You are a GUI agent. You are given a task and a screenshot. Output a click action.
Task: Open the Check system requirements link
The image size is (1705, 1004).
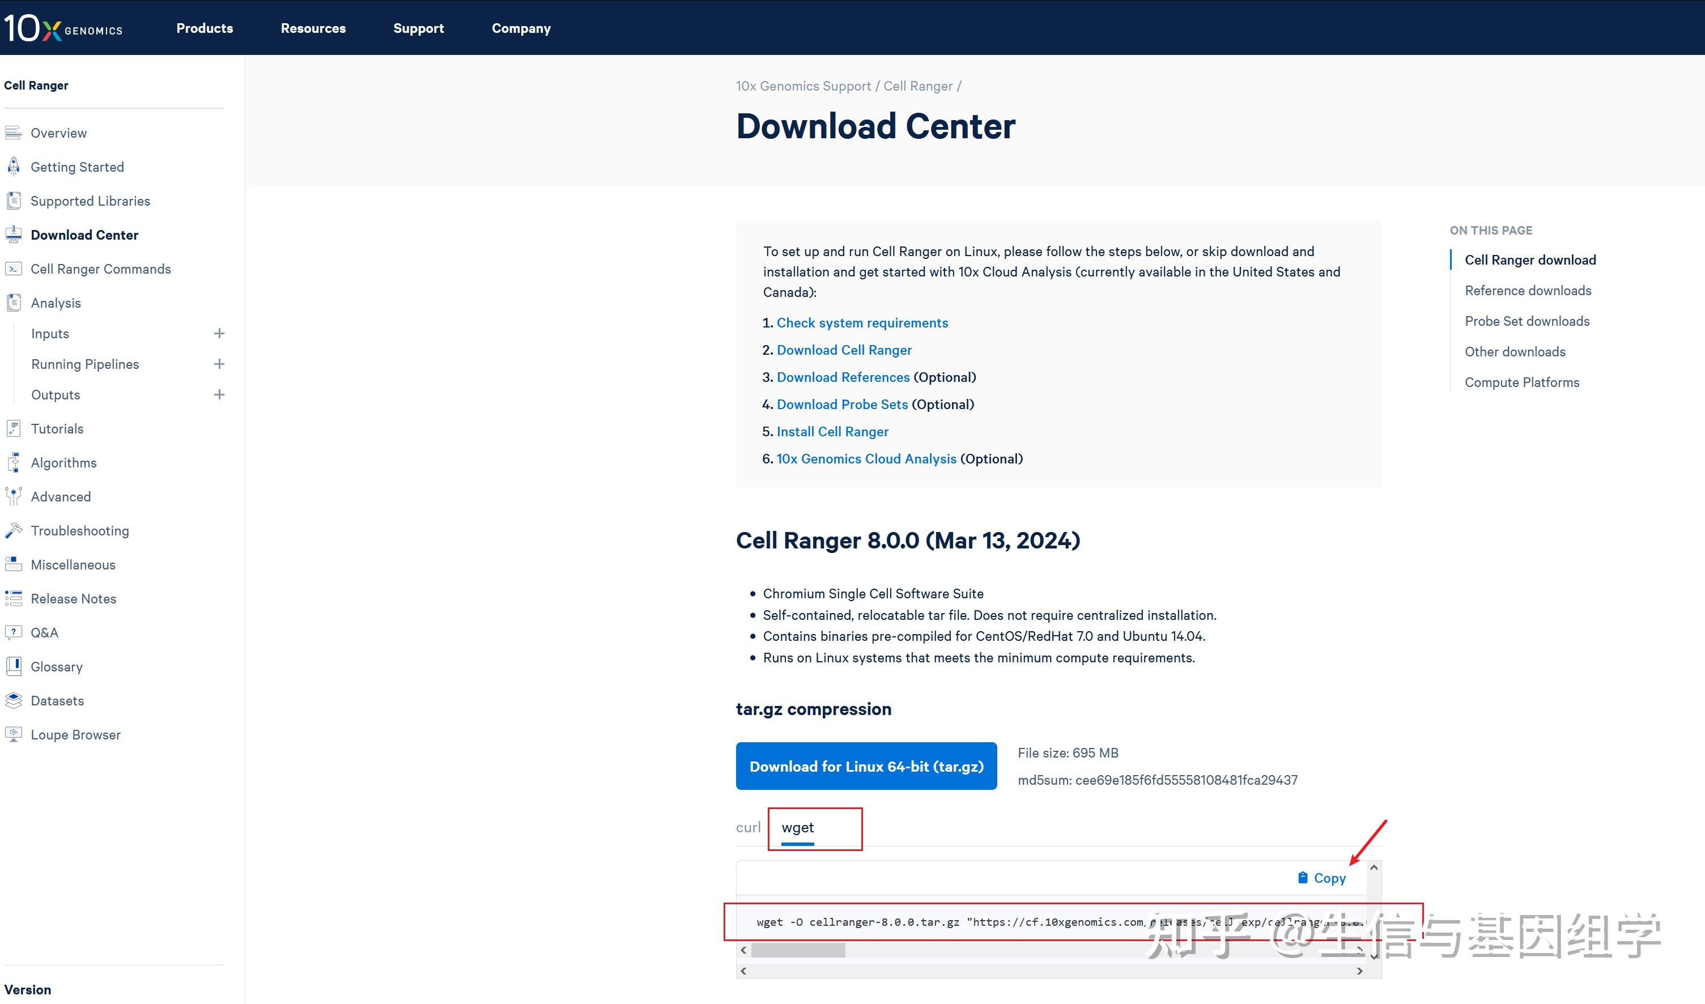click(x=862, y=323)
